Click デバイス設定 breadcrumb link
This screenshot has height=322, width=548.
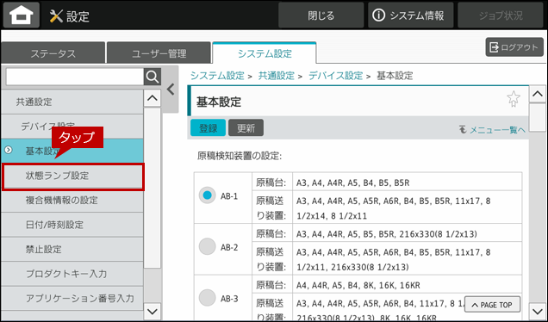[335, 76]
